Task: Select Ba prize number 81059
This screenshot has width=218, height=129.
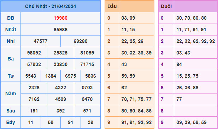Action: point(87,53)
